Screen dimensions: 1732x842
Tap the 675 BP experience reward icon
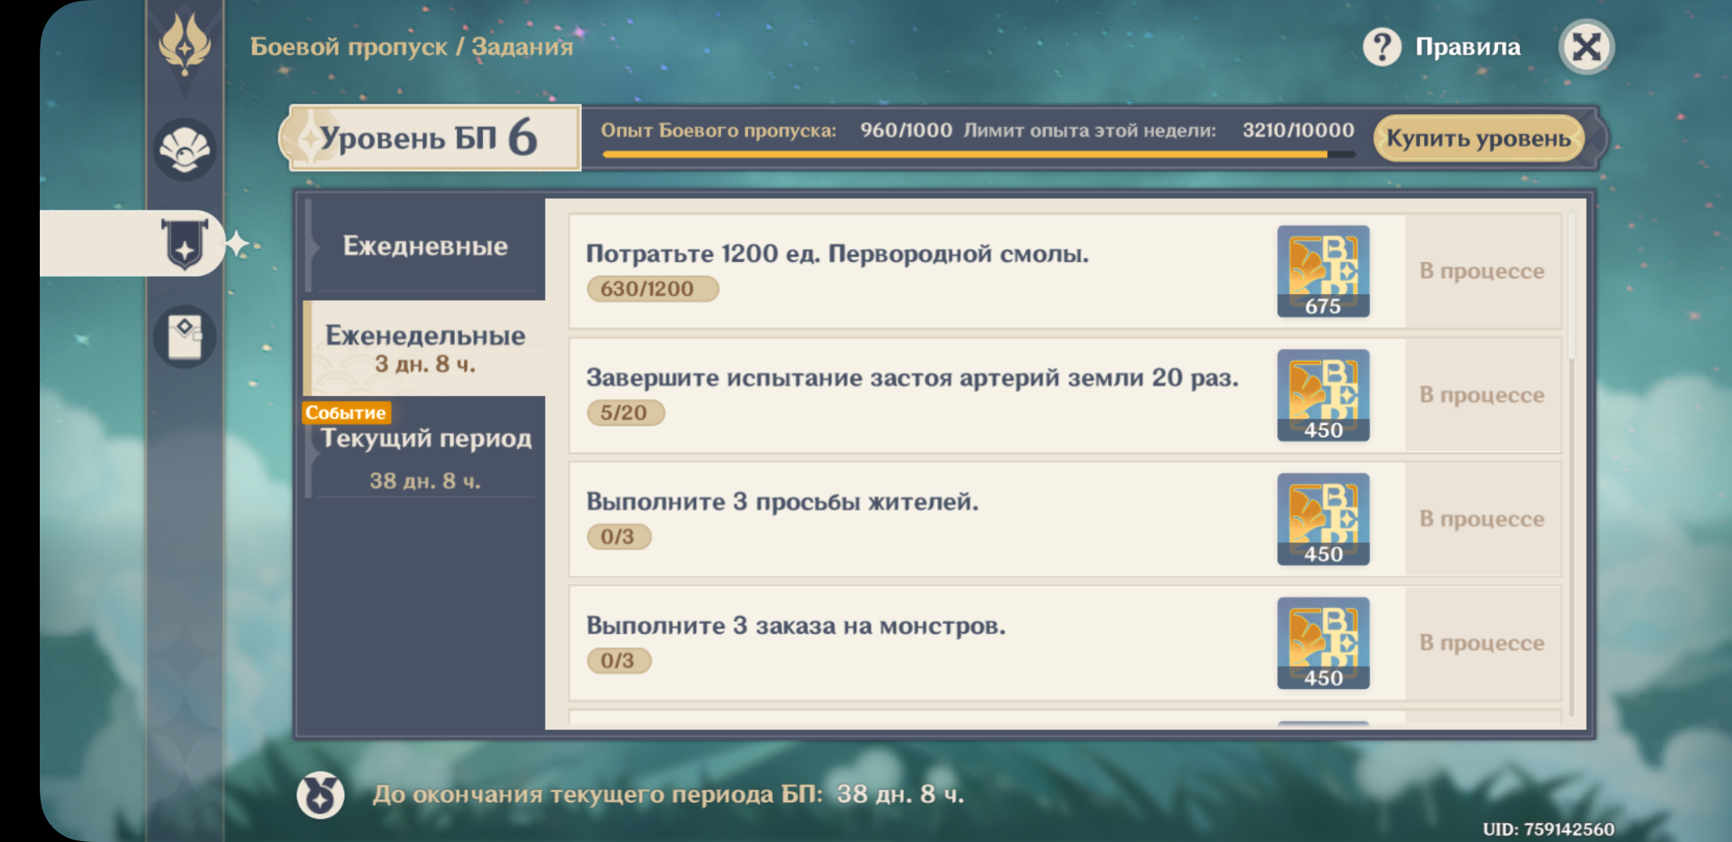pos(1323,271)
